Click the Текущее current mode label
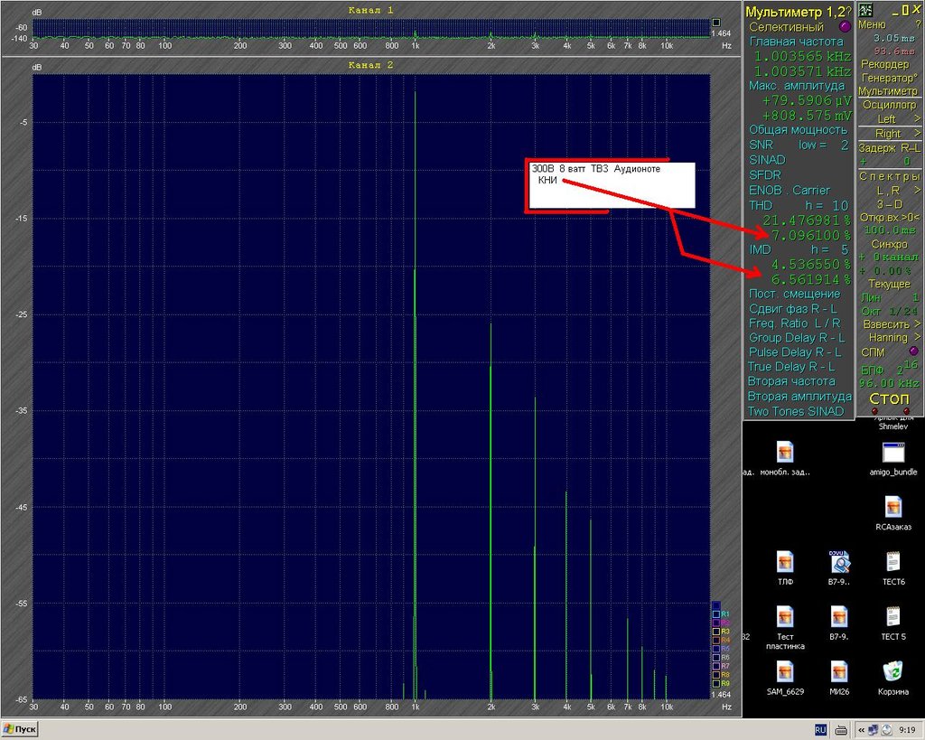925x740 pixels. [889, 284]
